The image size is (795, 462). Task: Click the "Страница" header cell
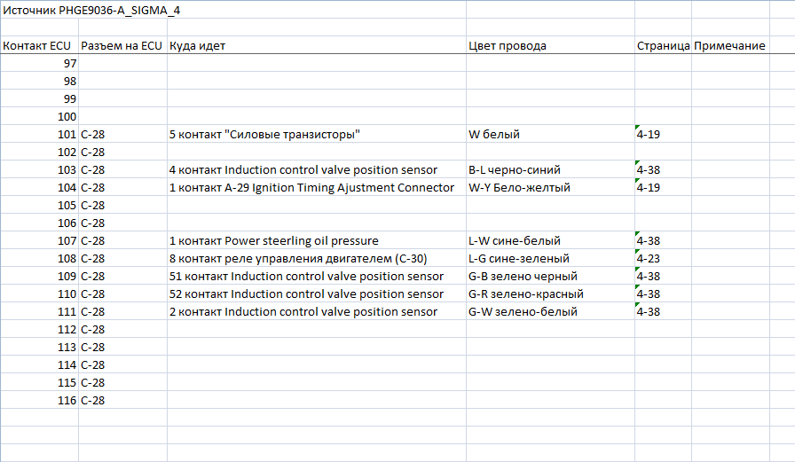tap(663, 46)
